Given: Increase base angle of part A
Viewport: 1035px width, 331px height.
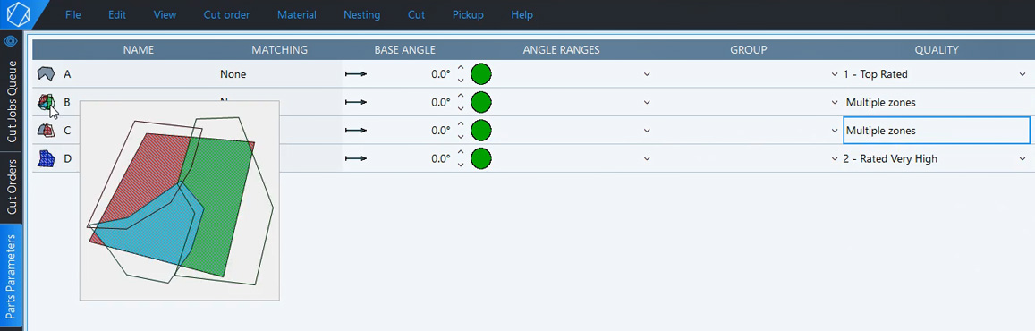Looking at the screenshot, I should pyautogui.click(x=461, y=68).
